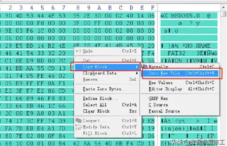The width and height of the screenshot is (227, 146).
Task: Click hex byte 35 in first row
Action: [x=76, y=15]
